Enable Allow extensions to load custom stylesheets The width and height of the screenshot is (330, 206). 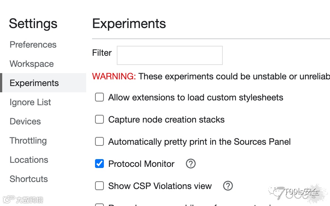[99, 97]
